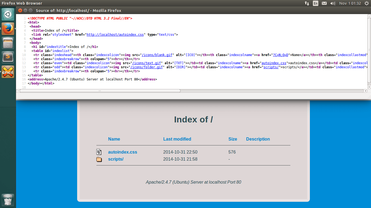Click the address tag on source line 16

click(92, 79)
